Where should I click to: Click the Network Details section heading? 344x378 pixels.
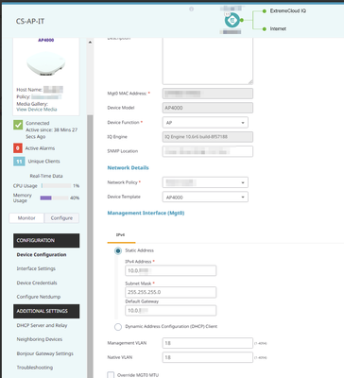coord(128,168)
